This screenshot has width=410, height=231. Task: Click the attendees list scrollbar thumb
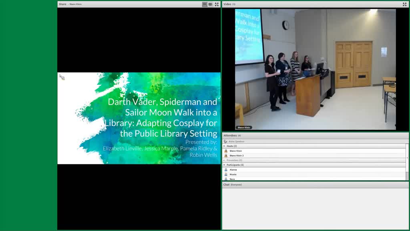tap(407, 176)
